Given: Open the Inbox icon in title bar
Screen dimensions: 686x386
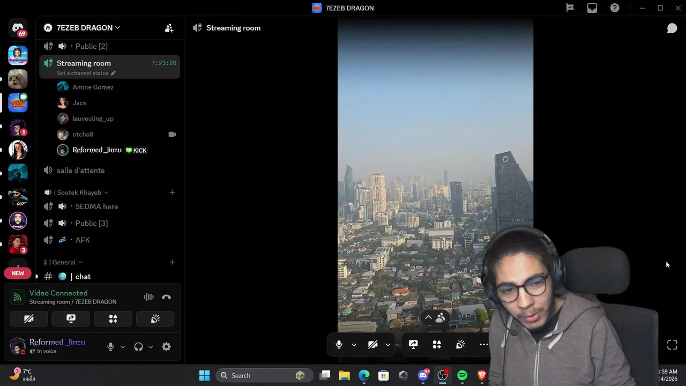Looking at the screenshot, I should tap(592, 8).
